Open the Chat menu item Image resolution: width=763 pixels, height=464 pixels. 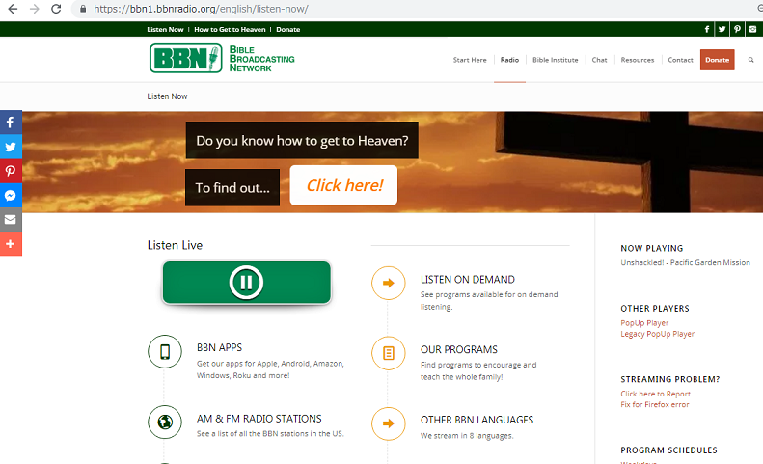pyautogui.click(x=600, y=60)
